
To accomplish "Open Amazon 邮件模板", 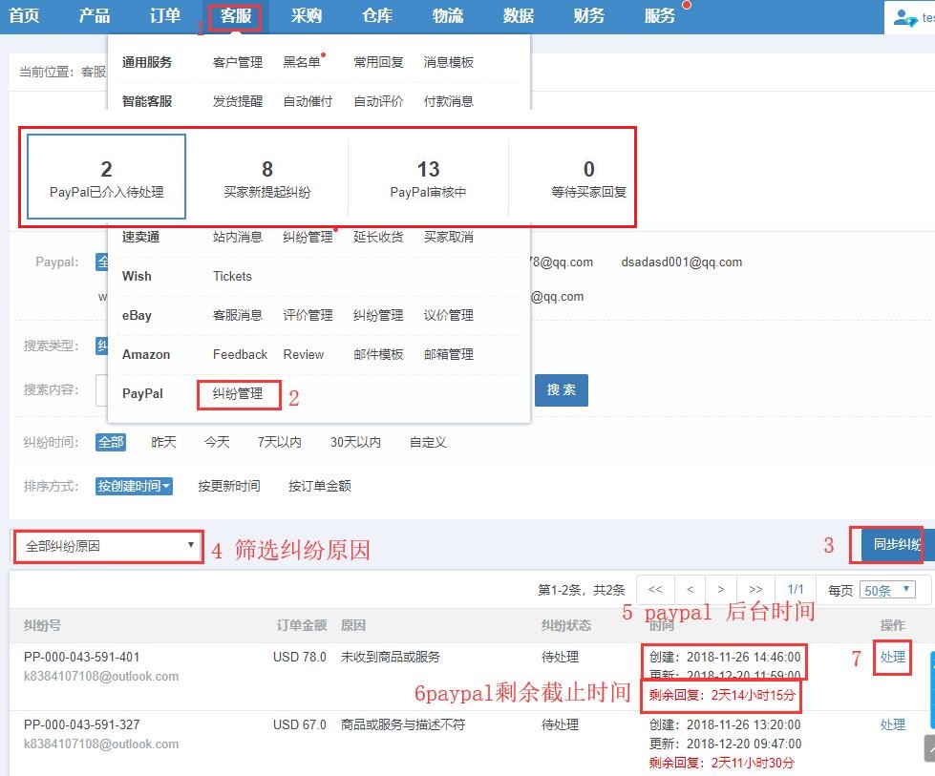I will (x=378, y=355).
